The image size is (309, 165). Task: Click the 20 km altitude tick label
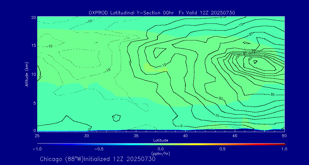[x=33, y=17]
